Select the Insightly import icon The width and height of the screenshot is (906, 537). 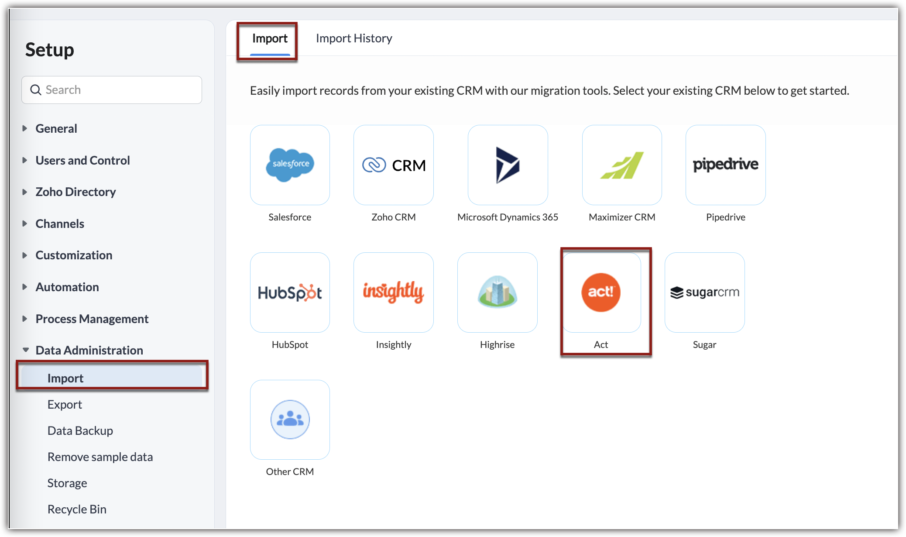point(393,293)
